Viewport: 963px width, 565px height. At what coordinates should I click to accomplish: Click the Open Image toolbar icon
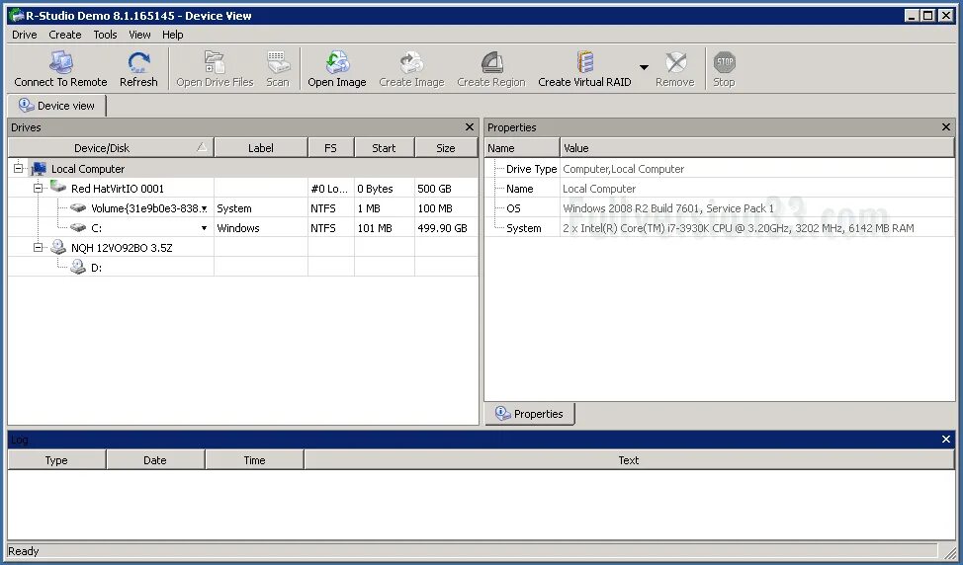[337, 62]
